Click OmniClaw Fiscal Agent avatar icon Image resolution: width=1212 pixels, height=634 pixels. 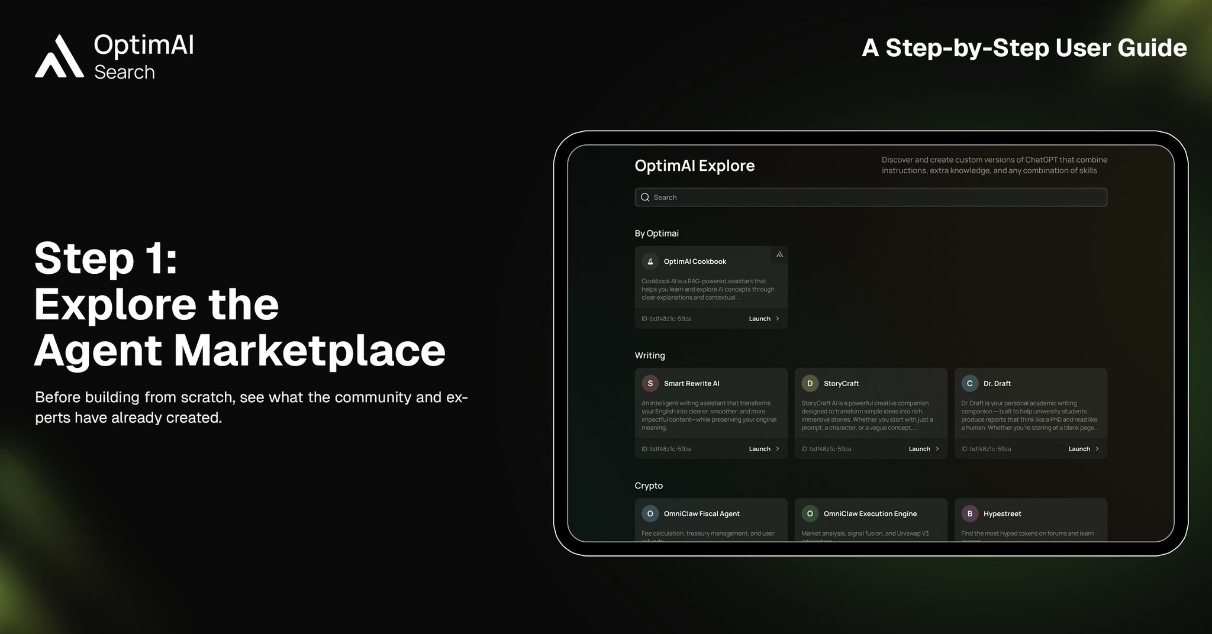pyautogui.click(x=650, y=513)
